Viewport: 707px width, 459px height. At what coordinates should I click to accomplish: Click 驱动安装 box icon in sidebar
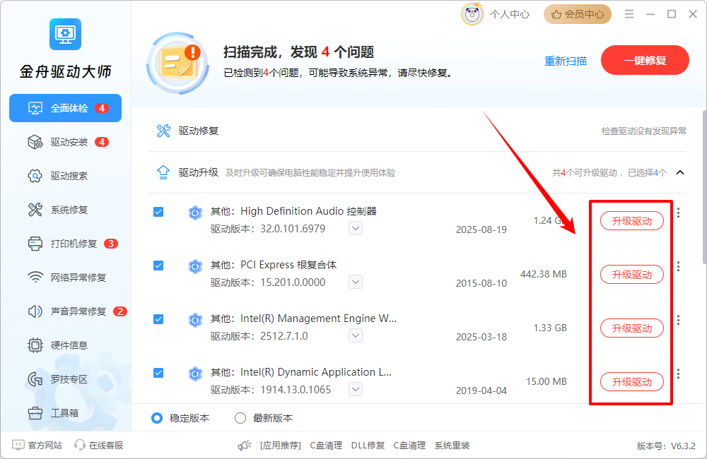click(x=35, y=143)
